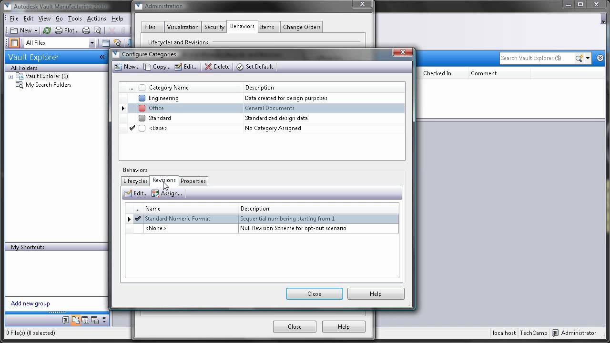Click Configure Categories window title icon
610x343 pixels.
116,54
